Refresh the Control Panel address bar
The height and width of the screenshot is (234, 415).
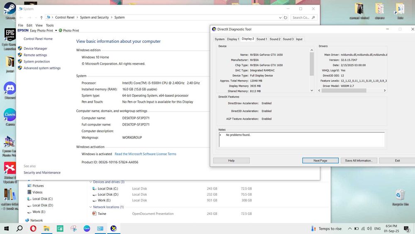pyautogui.click(x=286, y=17)
